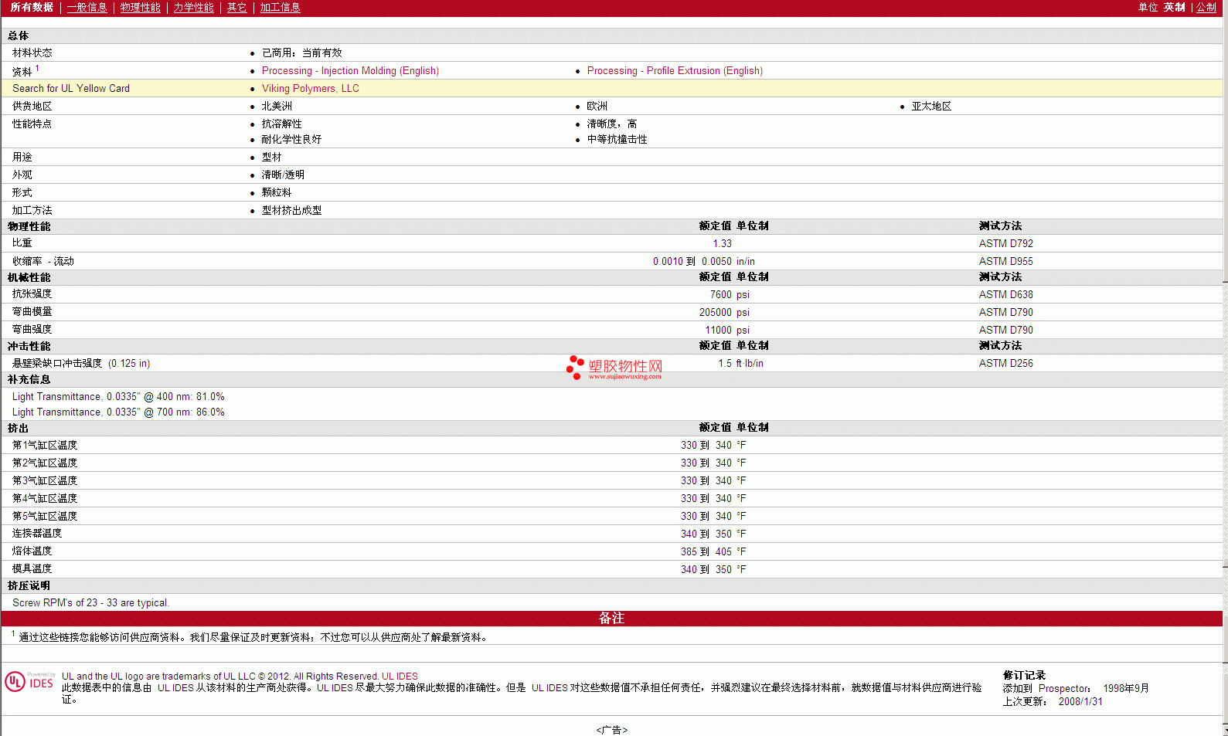Image resolution: width=1228 pixels, height=736 pixels.
Task: Click the 模具温度 row label
Action: [32, 569]
